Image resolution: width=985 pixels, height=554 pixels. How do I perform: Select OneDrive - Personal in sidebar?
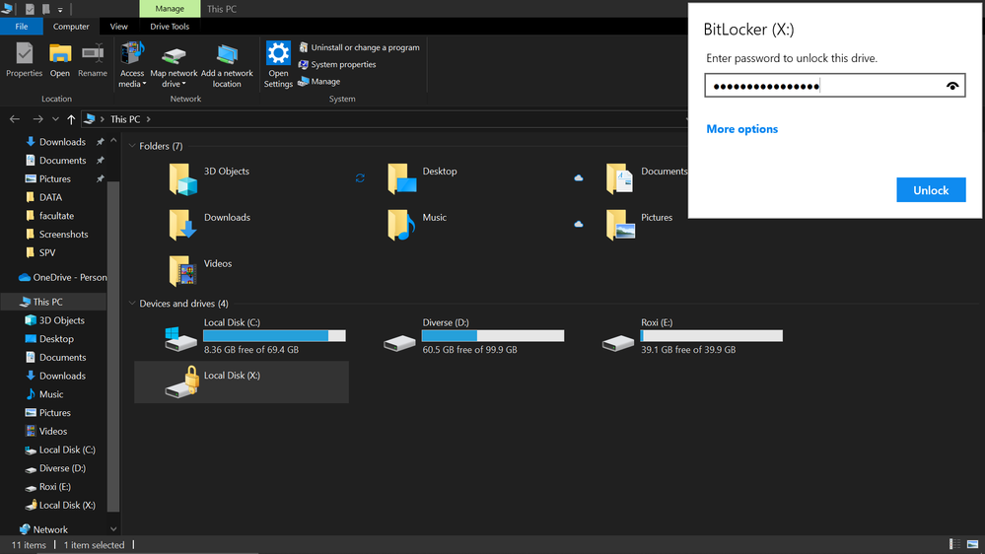(x=63, y=277)
